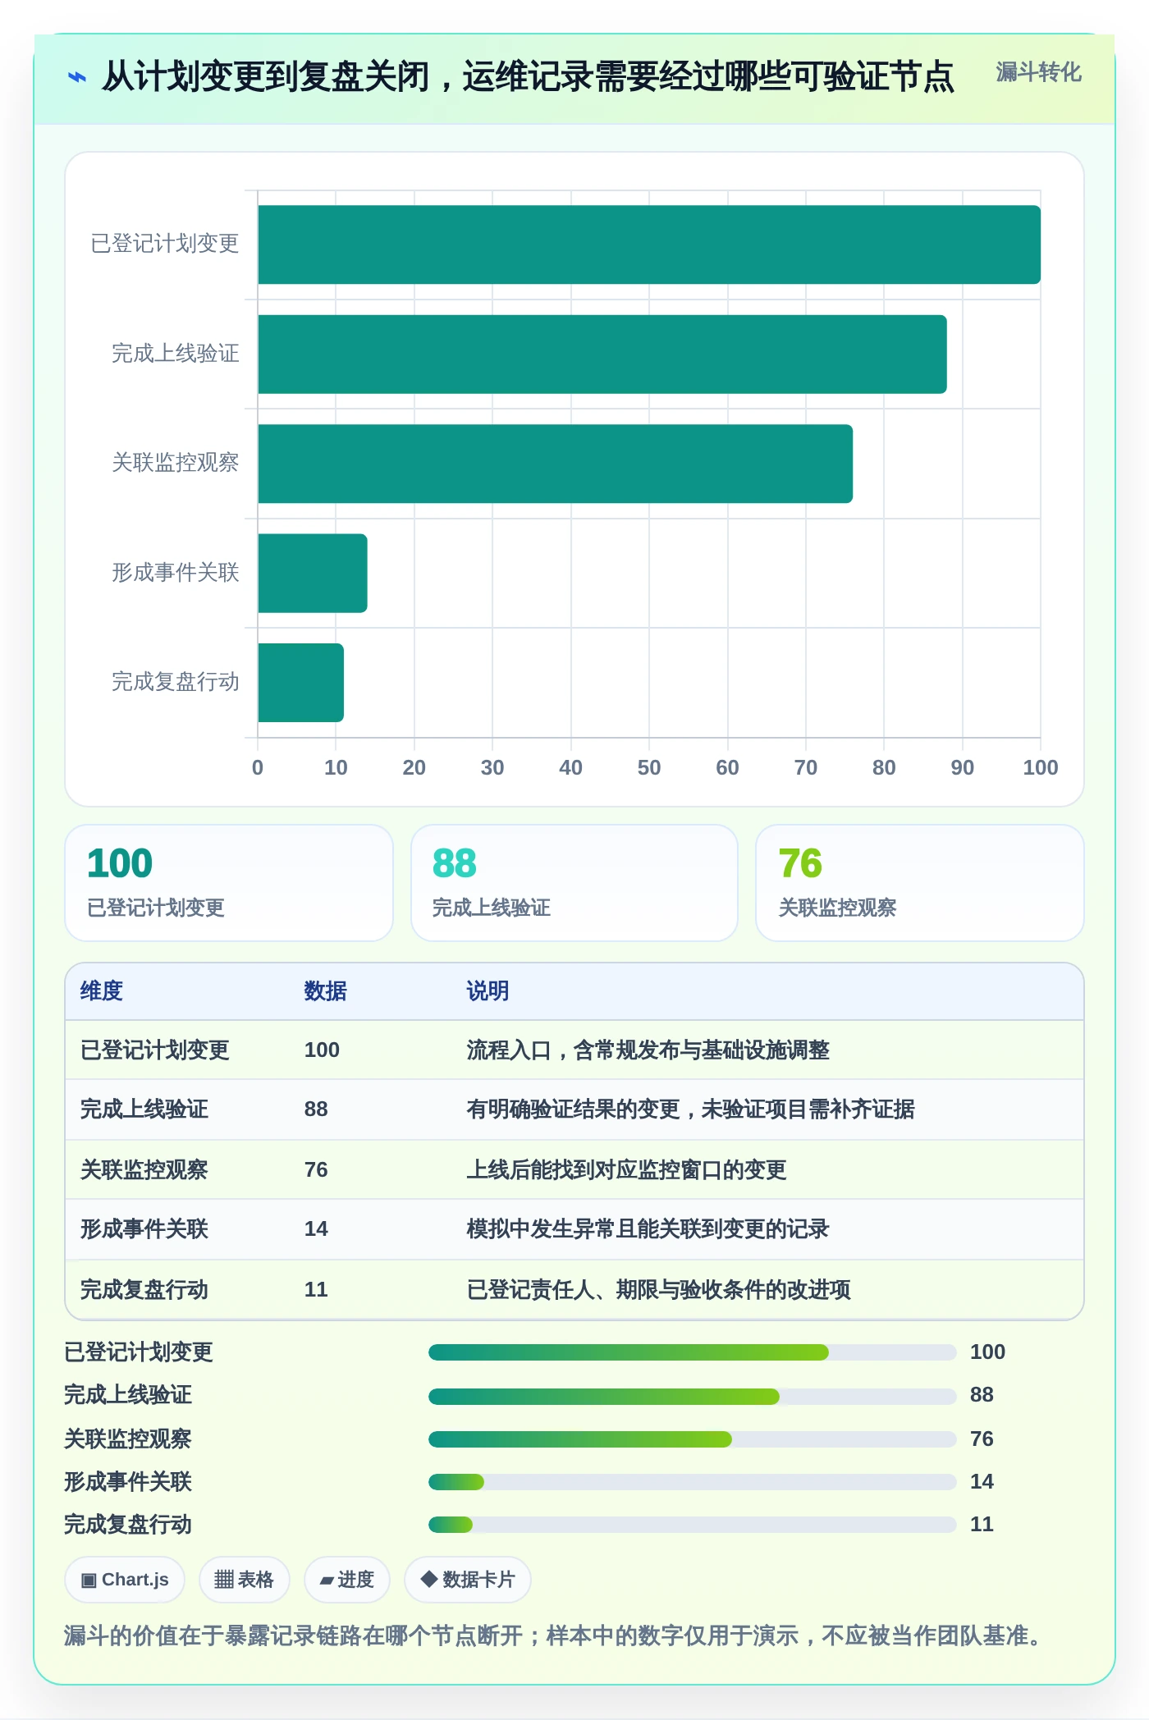Screen dimensions: 1149x1720
Task: Click the 完成上线验证 bar in chart
Action: coord(602,355)
